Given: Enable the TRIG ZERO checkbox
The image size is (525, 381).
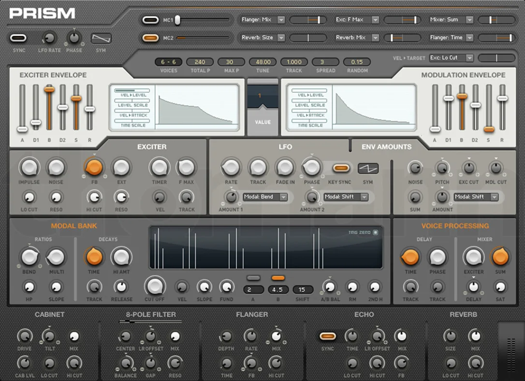Looking at the screenshot, I should [376, 232].
